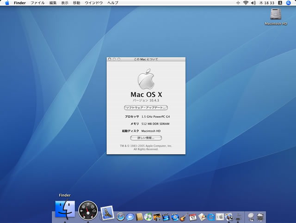
Task: Launch GarageBand guitar icon
Action: [x=184, y=217]
